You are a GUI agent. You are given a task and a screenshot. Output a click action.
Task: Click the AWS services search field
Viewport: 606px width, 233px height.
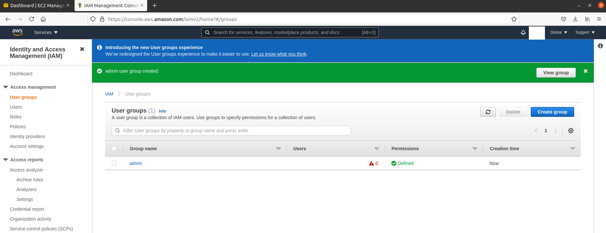click(290, 33)
